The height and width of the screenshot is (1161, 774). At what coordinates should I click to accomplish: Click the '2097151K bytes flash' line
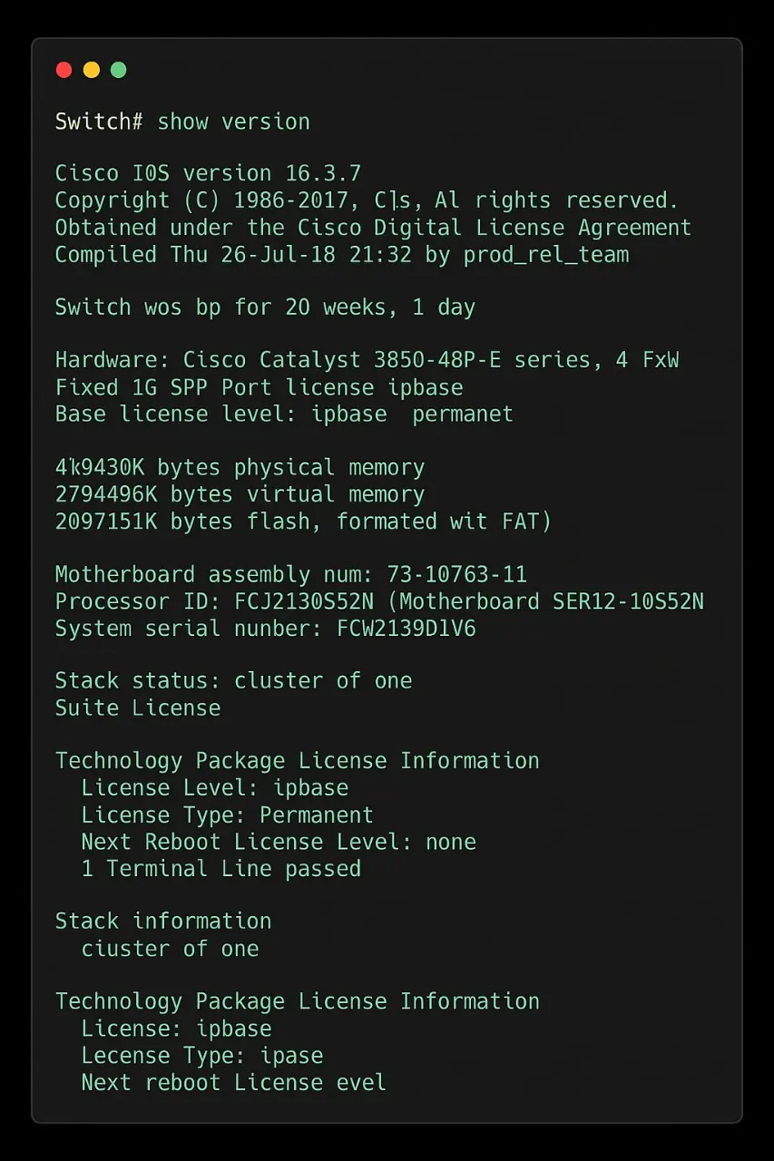click(303, 522)
